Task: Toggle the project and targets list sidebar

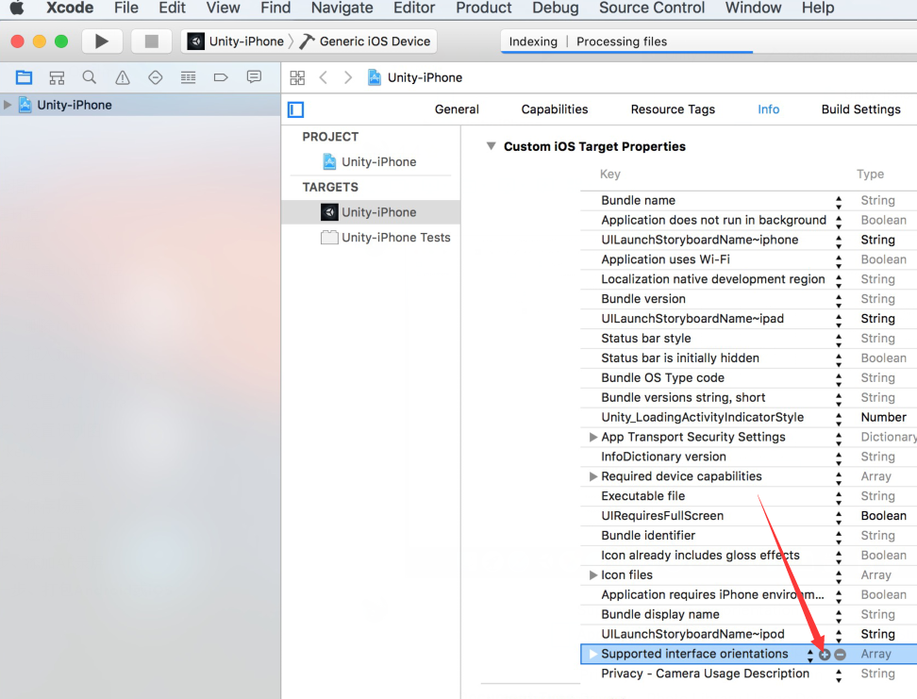Action: (x=296, y=109)
